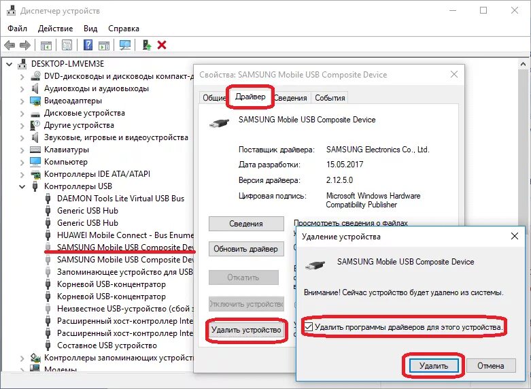Expand the Аудиовходы и аудиовыходы category

22,89
